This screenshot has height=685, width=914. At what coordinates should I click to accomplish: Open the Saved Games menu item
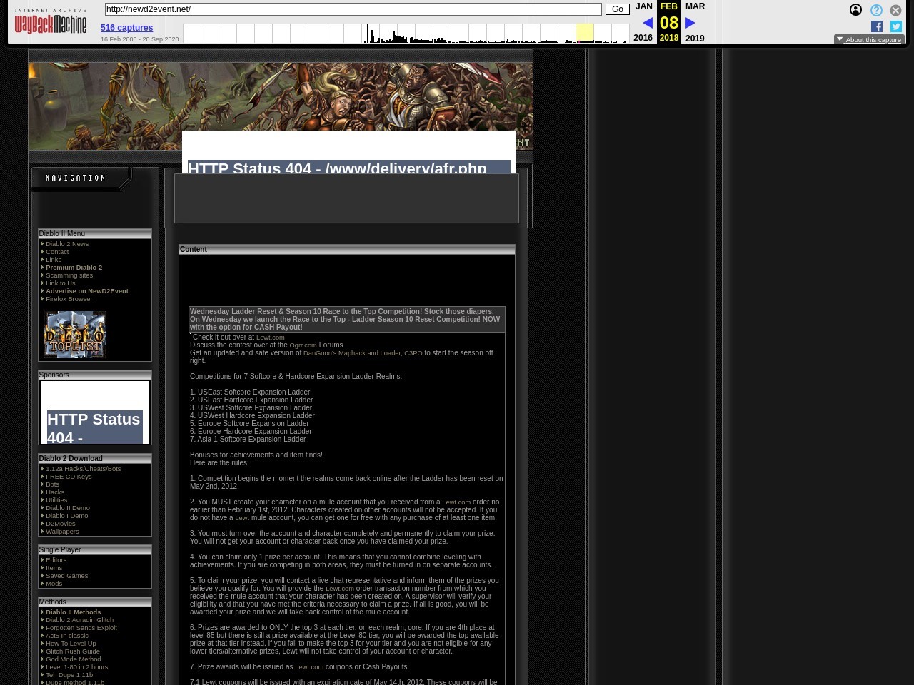(x=66, y=576)
